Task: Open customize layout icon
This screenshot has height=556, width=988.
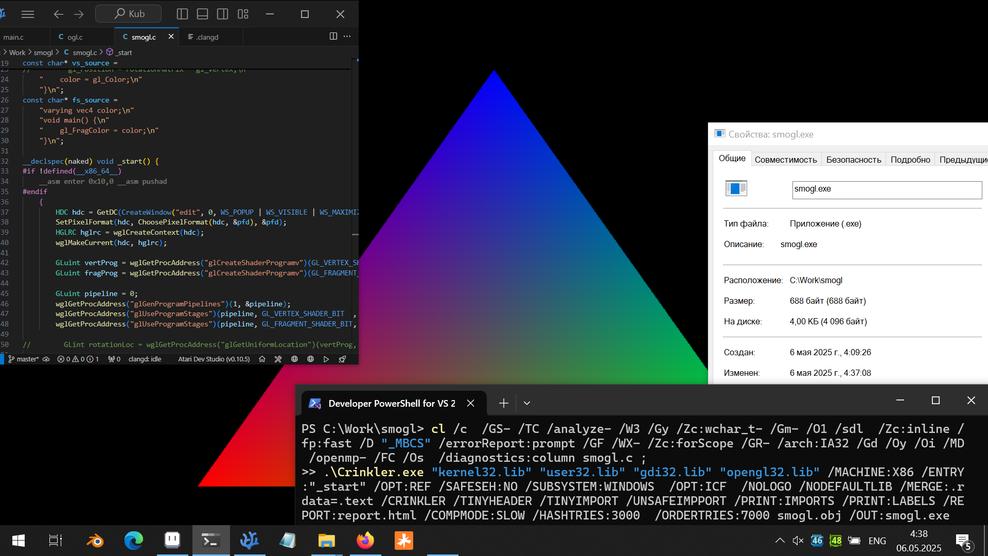Action: [x=243, y=14]
